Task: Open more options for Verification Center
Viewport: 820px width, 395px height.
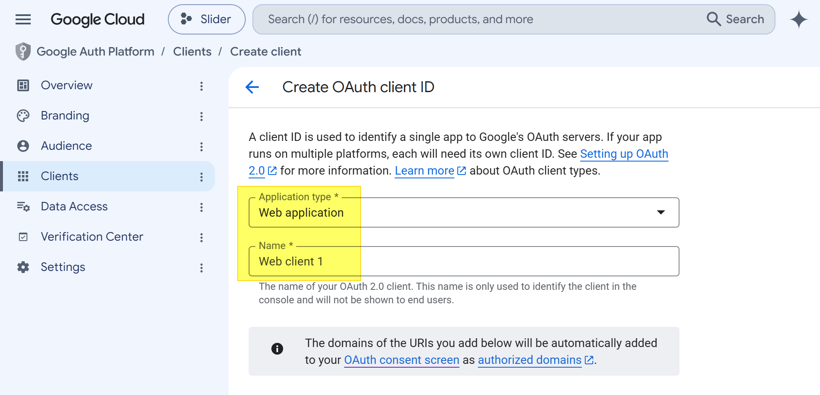Action: click(202, 238)
